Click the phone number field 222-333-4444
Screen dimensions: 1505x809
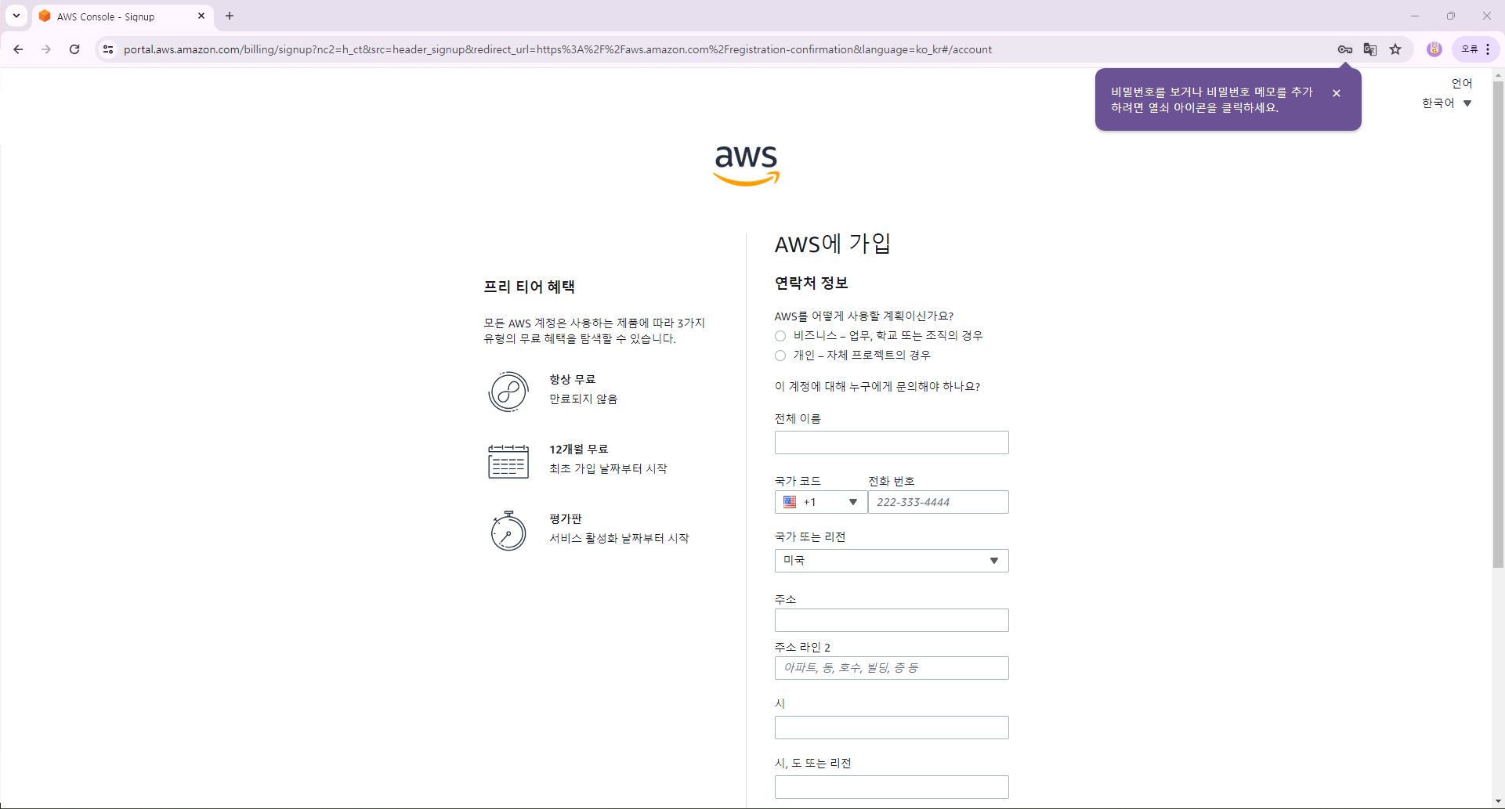(x=939, y=502)
